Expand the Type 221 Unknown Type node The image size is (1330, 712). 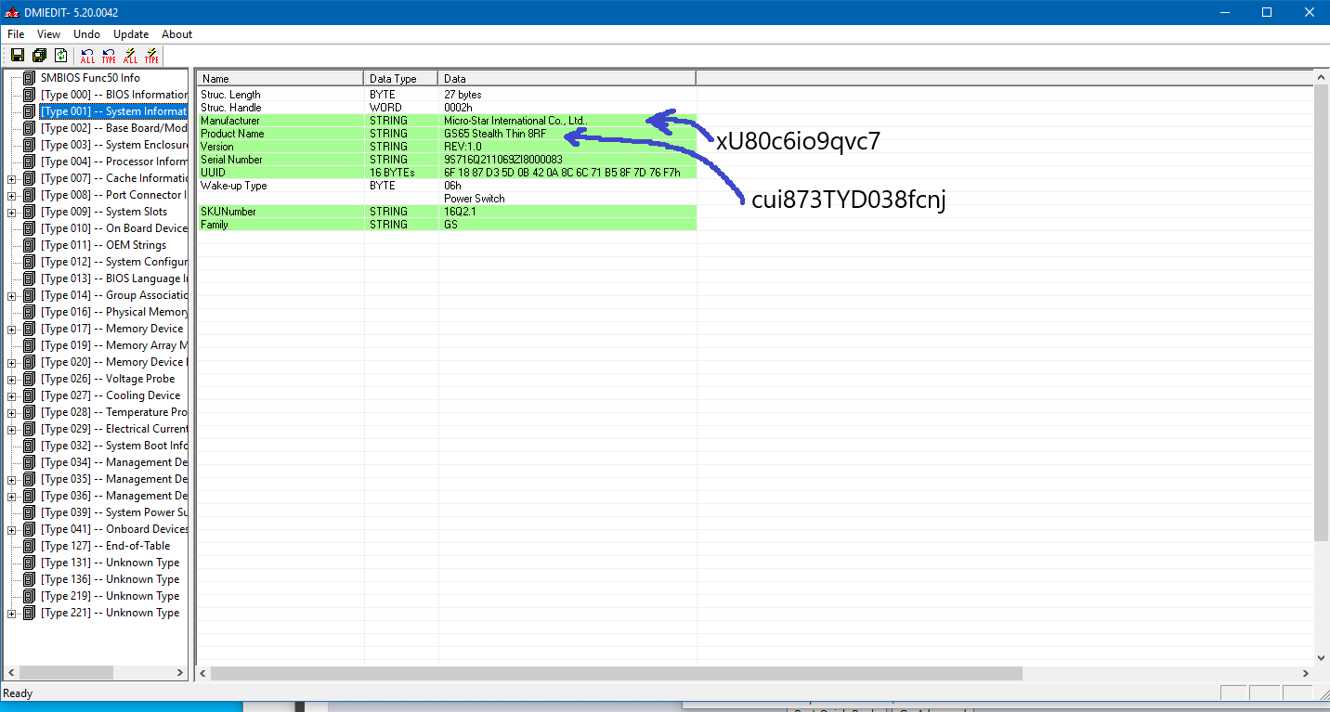(x=11, y=613)
